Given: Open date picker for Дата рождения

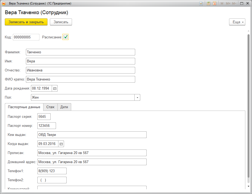Looking at the screenshot, I should pyautogui.click(x=55, y=88).
